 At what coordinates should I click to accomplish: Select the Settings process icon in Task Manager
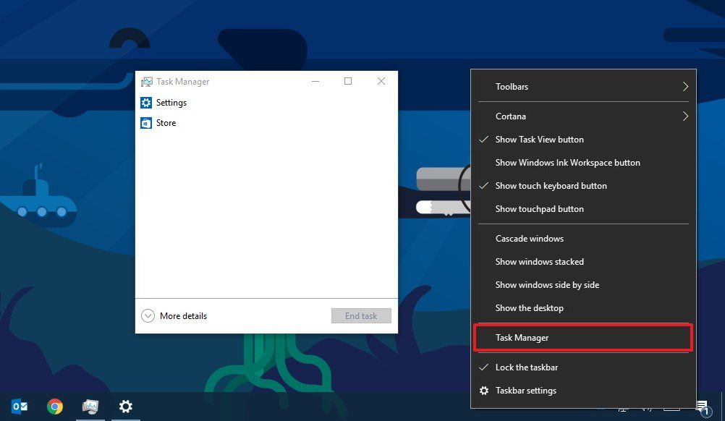(146, 102)
